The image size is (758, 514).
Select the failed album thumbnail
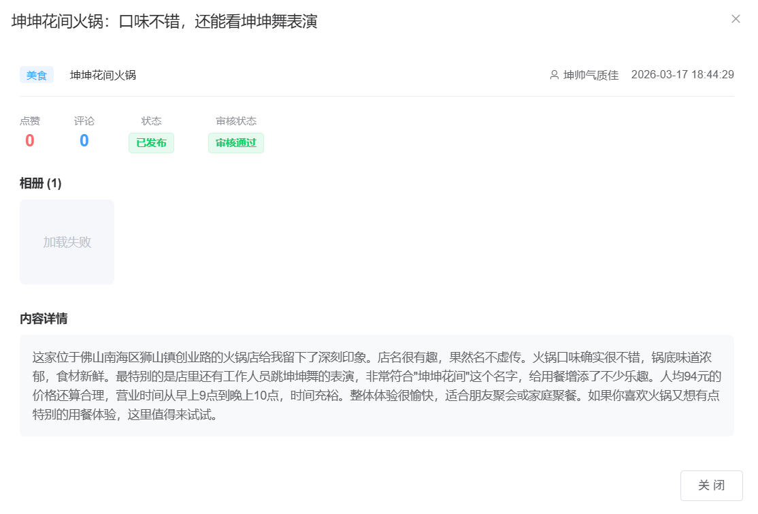click(x=67, y=242)
